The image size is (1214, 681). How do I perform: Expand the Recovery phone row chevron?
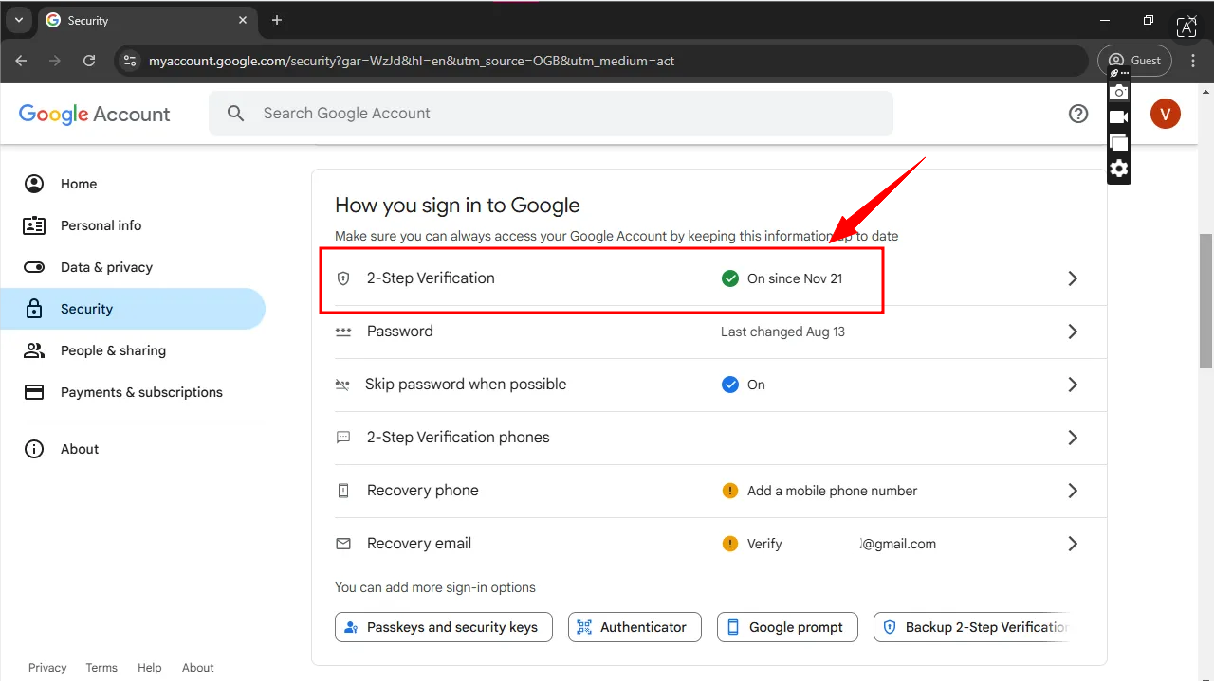[x=1073, y=491]
